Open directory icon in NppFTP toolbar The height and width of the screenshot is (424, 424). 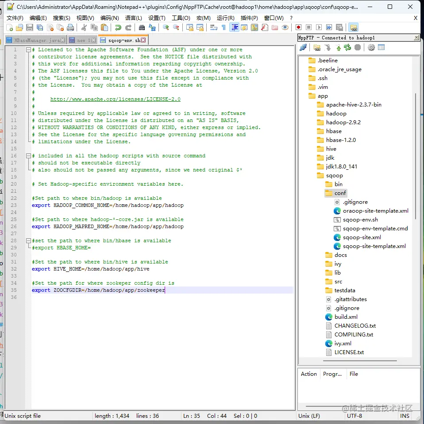click(x=317, y=48)
